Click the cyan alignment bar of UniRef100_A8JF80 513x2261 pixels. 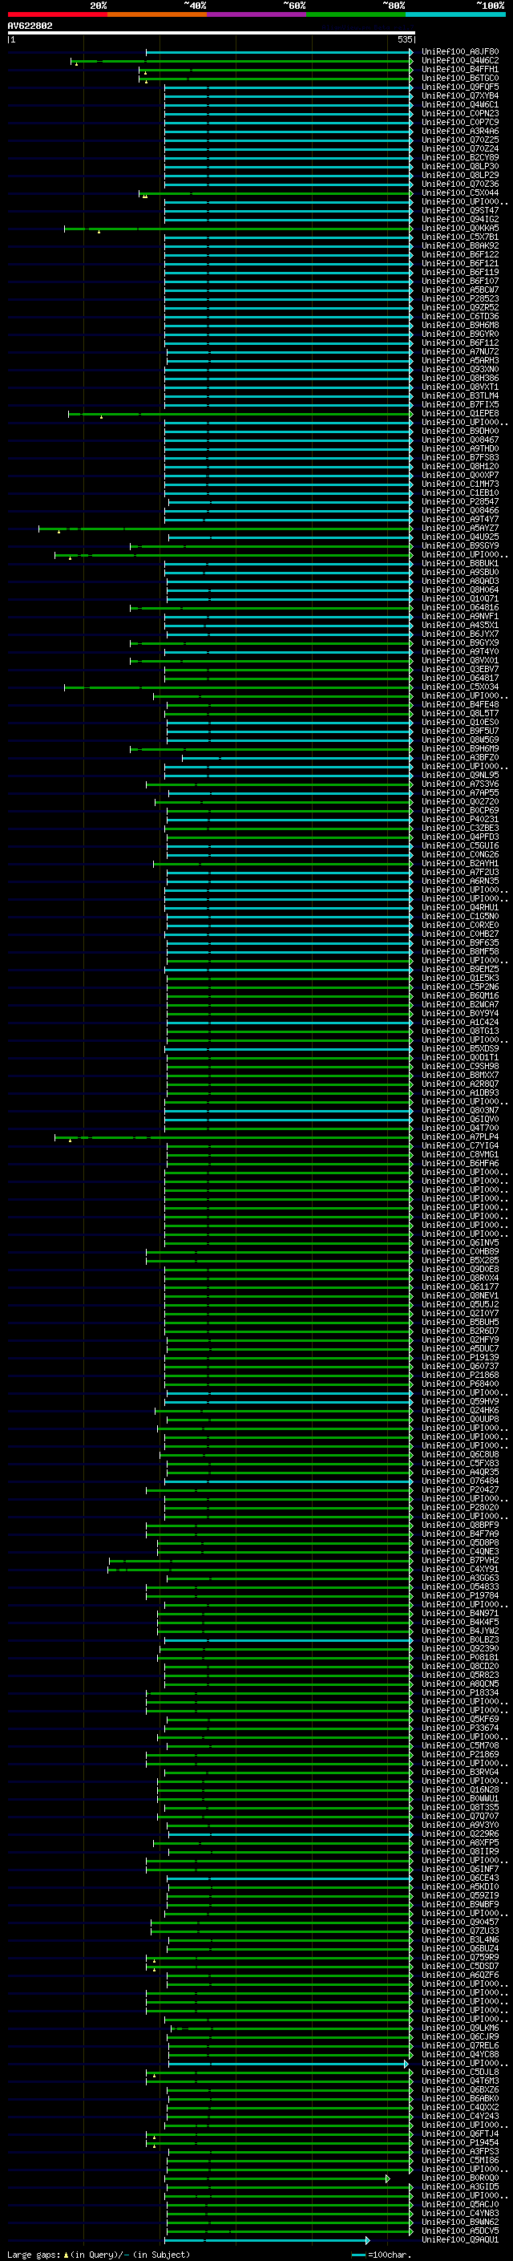280,52
